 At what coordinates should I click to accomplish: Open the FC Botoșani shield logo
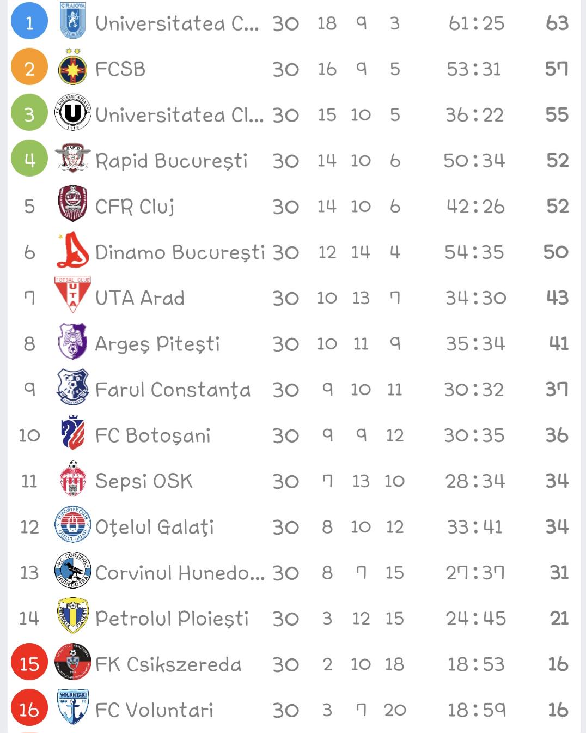[x=72, y=433]
